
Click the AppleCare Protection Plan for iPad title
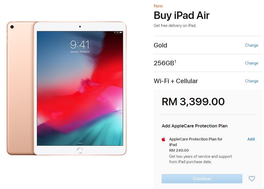point(196,142)
